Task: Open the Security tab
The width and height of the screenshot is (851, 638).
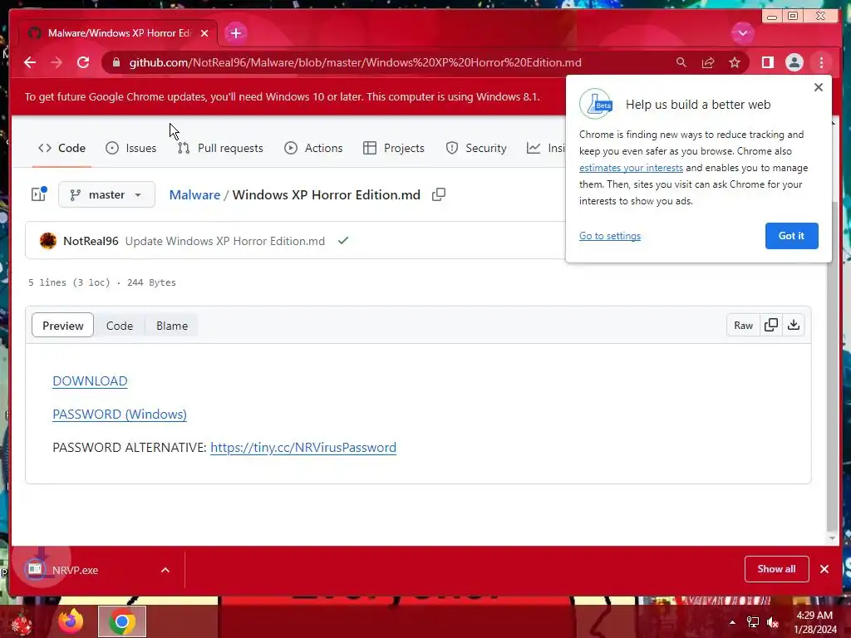Action: coord(476,148)
